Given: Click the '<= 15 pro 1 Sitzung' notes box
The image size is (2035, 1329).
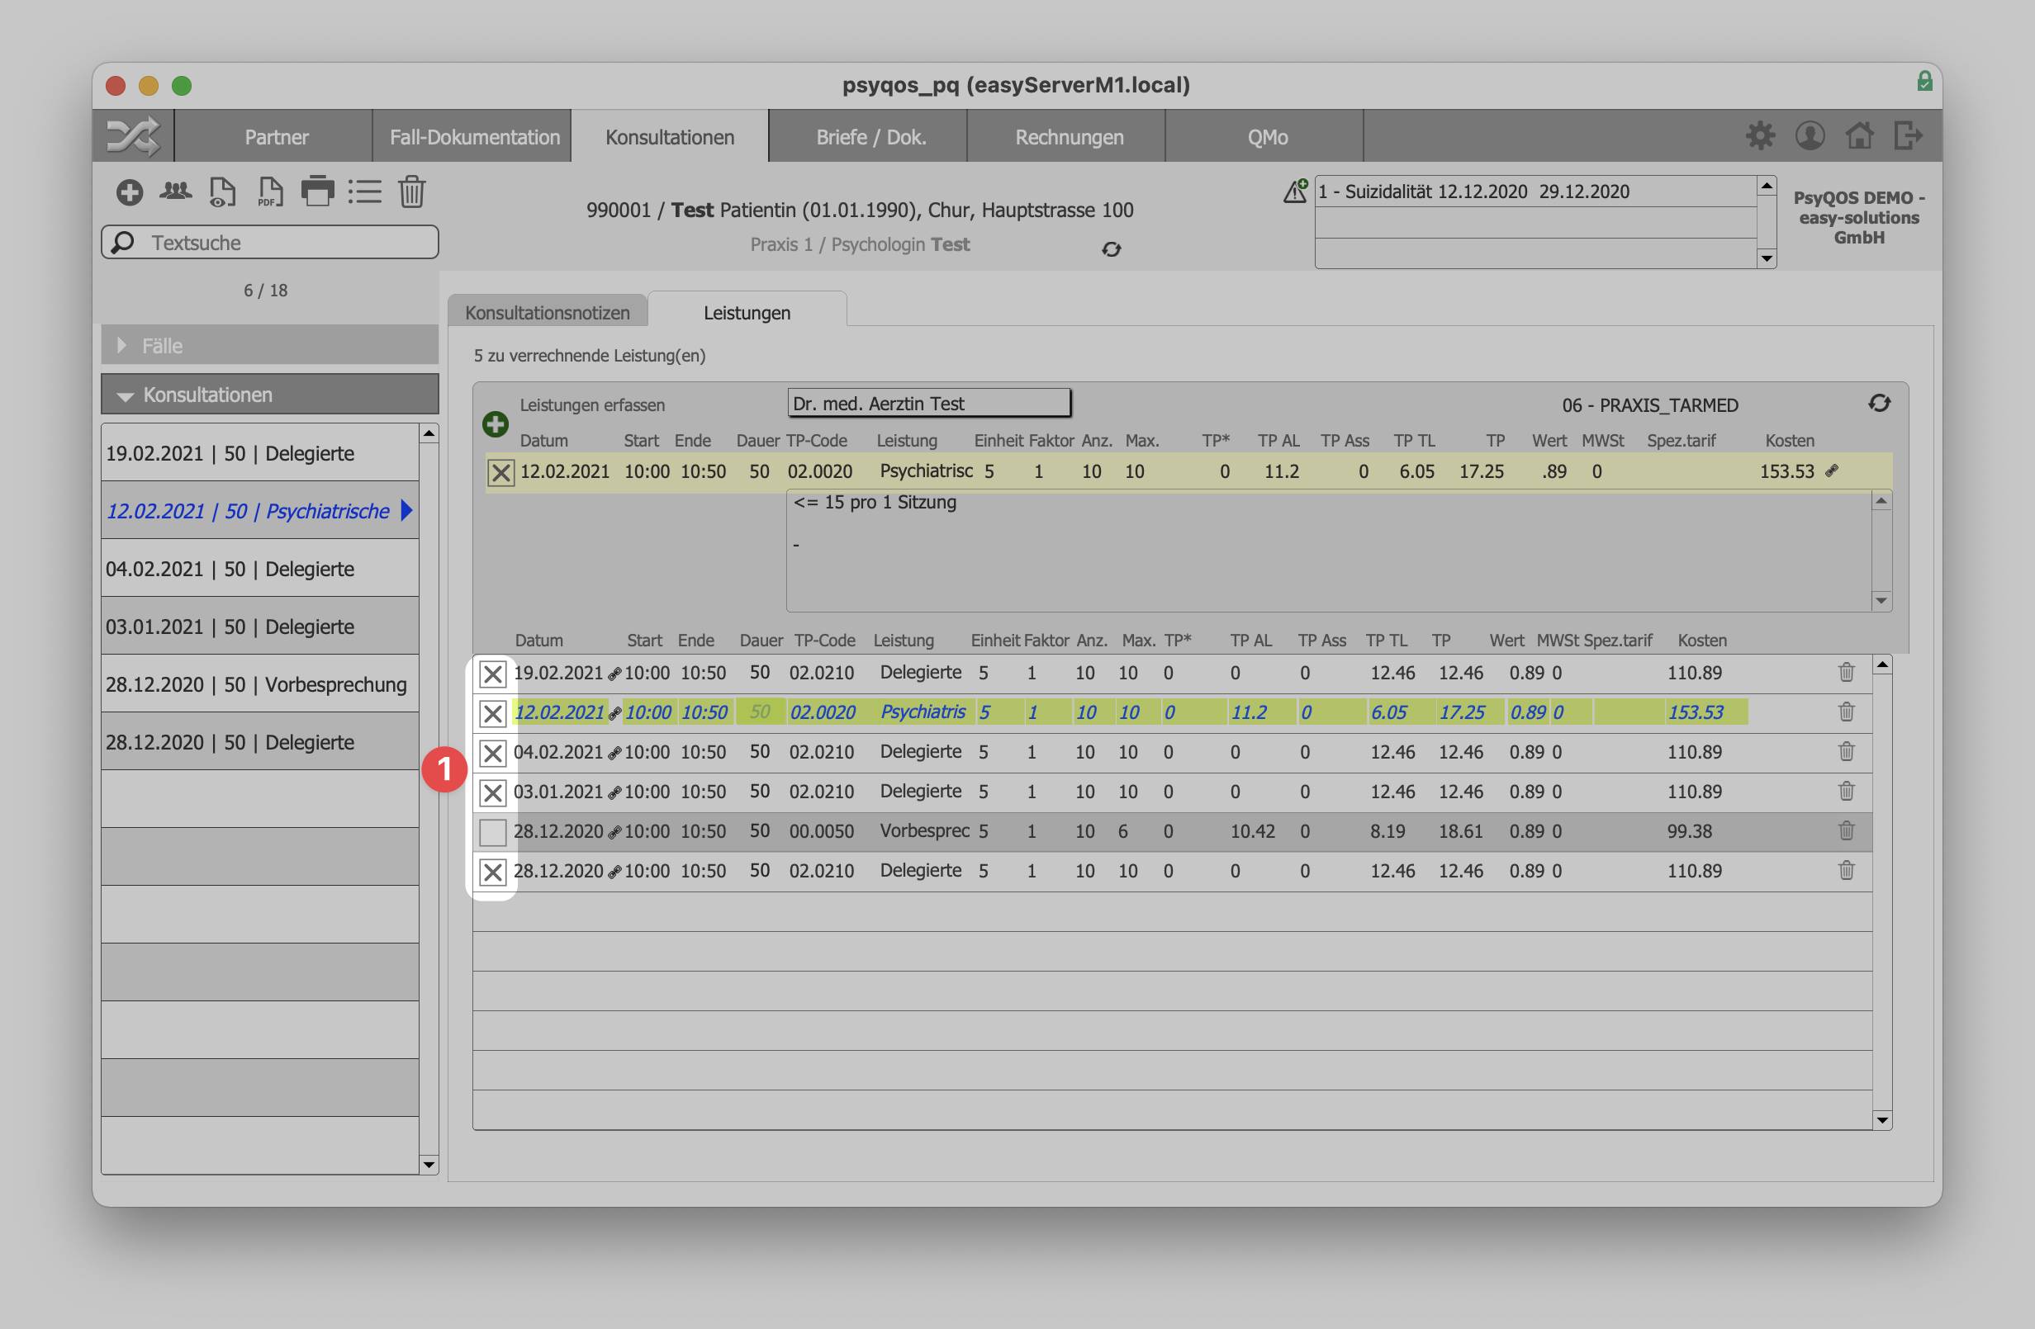Looking at the screenshot, I should pos(1329,551).
